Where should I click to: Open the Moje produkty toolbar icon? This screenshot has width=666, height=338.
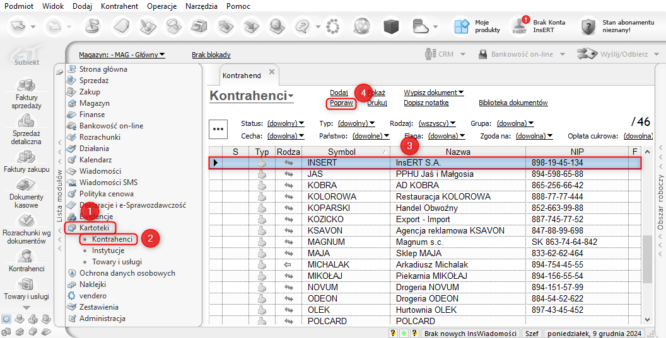[x=462, y=26]
